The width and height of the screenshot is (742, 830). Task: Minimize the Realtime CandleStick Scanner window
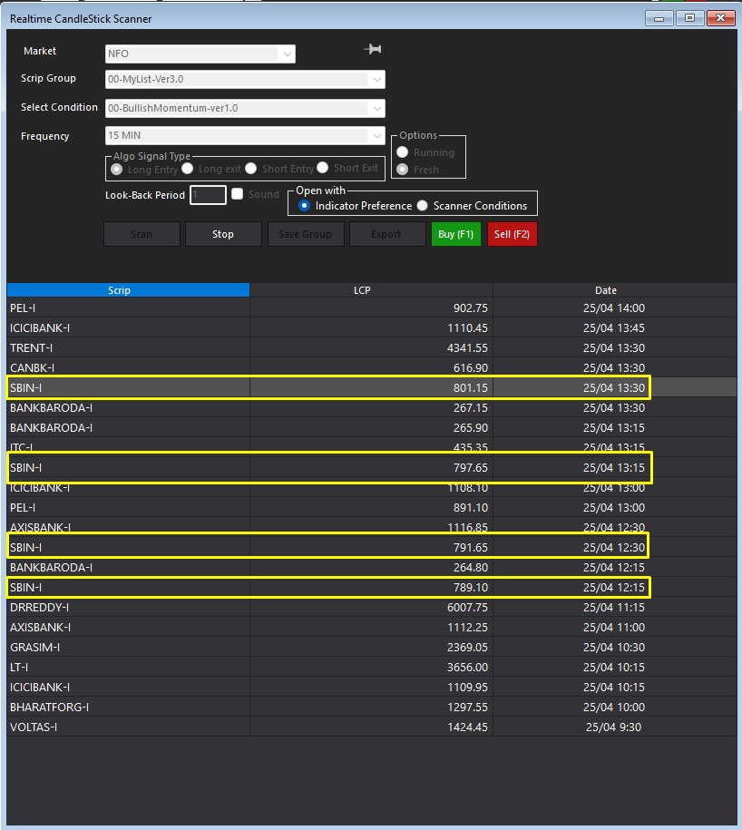point(659,18)
